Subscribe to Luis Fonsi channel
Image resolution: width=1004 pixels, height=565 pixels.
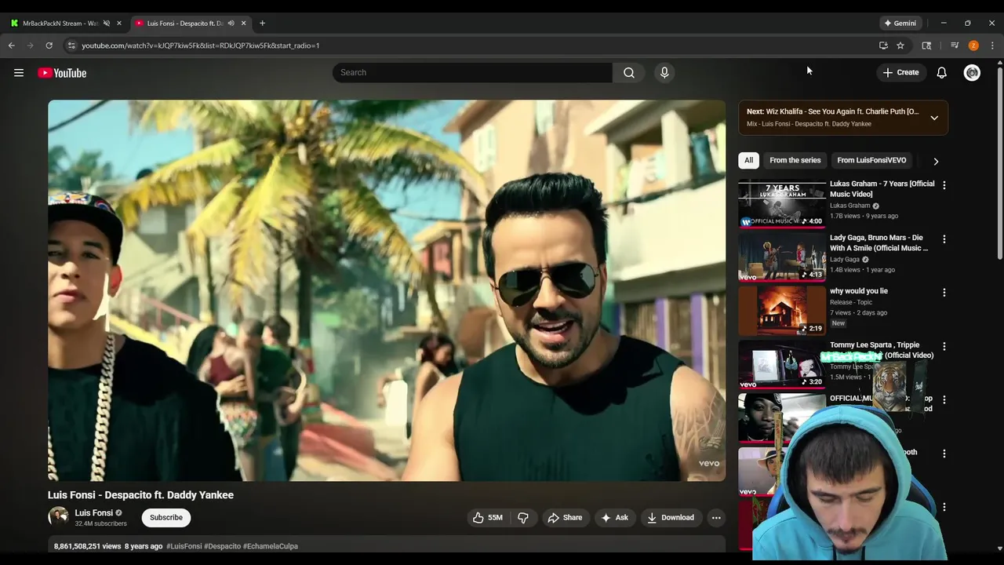click(x=166, y=517)
